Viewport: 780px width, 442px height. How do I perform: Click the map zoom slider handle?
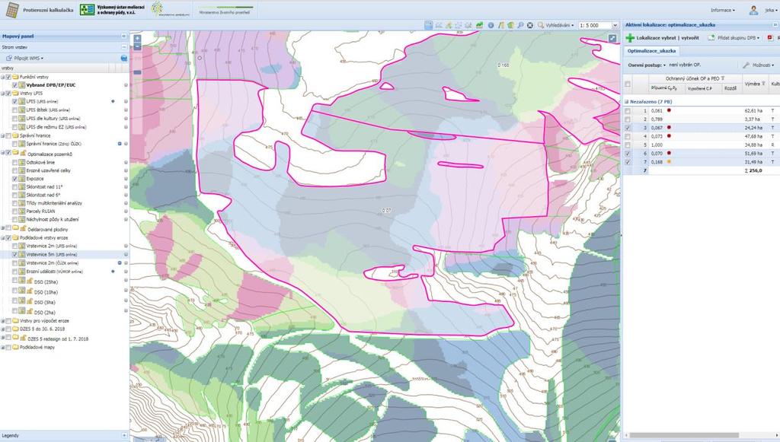click(x=137, y=72)
